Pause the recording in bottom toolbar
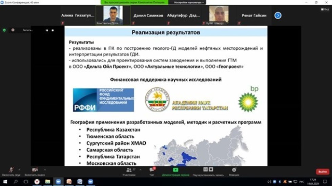332x186 pixels. tap(205, 169)
